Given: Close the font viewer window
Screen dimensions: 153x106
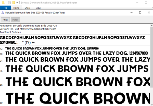Looking at the screenshot, I should [x=149, y=12].
